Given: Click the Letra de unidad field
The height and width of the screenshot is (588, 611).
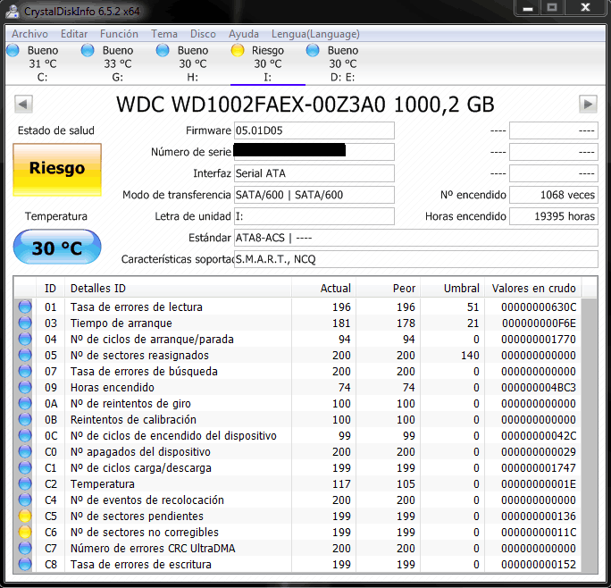Looking at the screenshot, I should pos(314,216).
